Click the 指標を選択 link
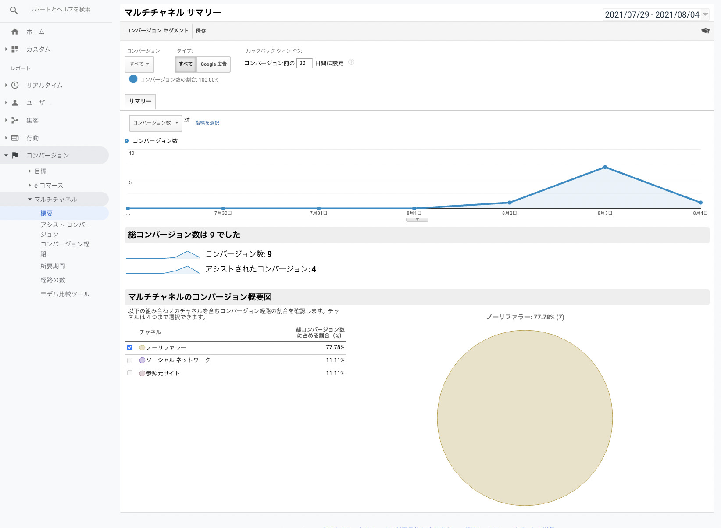 click(207, 123)
